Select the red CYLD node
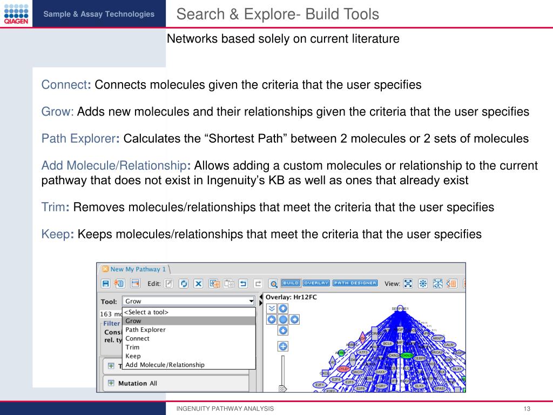The image size is (553, 415). (343, 369)
